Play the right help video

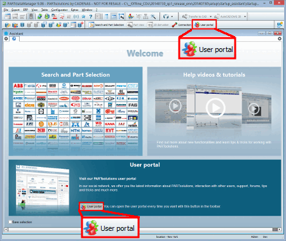254,108
